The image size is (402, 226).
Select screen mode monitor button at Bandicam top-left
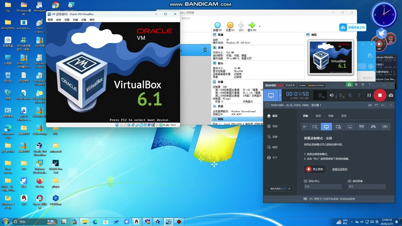point(271,95)
